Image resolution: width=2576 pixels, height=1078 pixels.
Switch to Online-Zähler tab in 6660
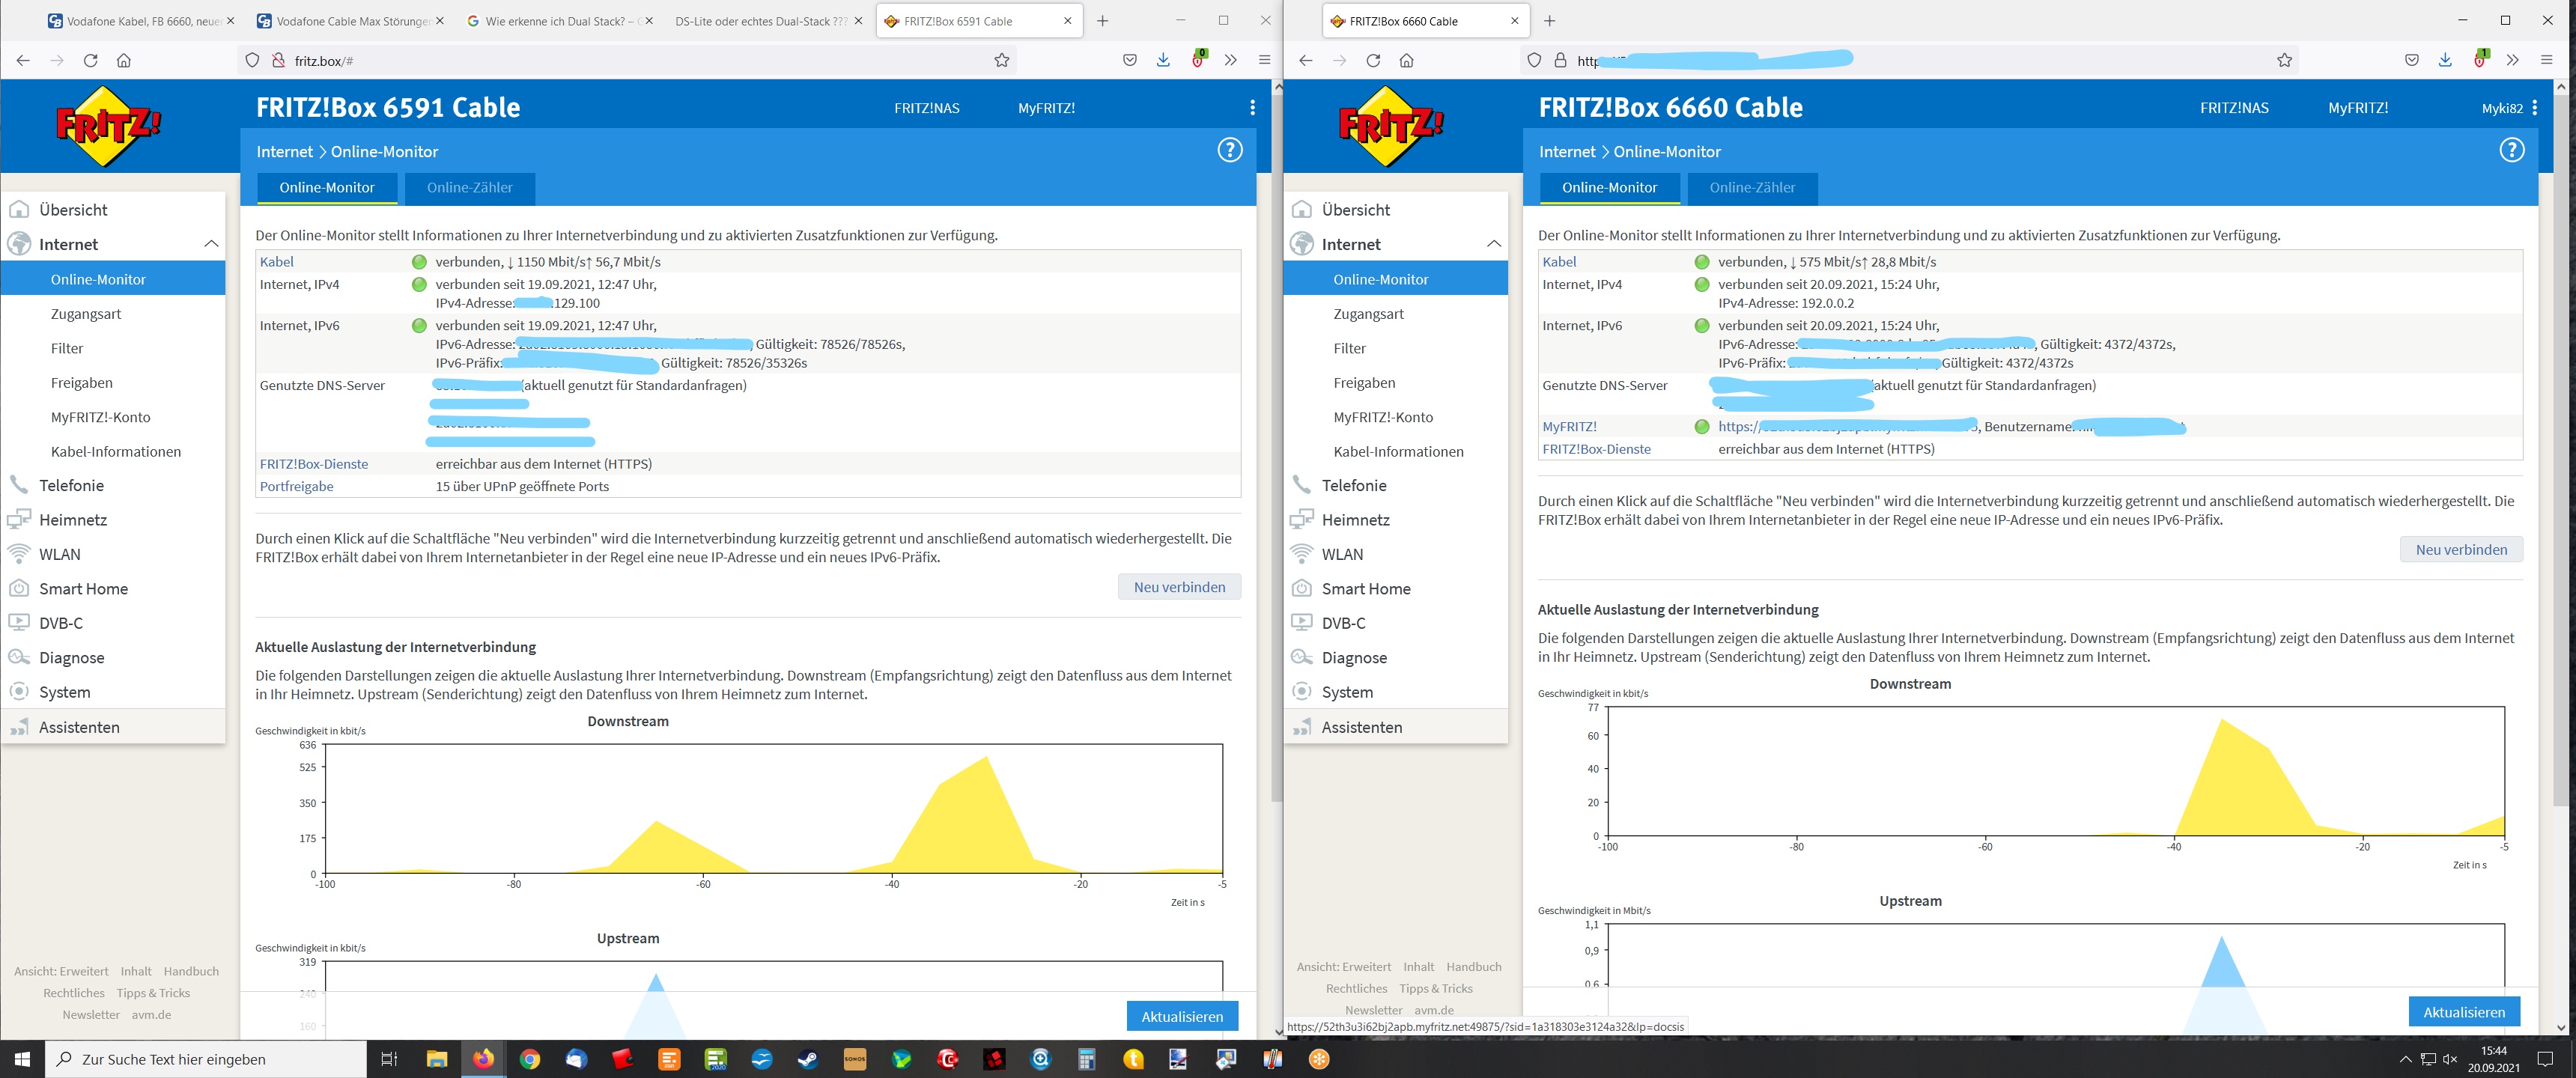[x=1752, y=187]
